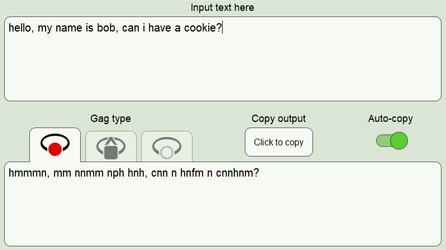Viewport: 446px width, 250px height.
Task: Click empty area of the output textbox
Action: pyautogui.click(x=223, y=212)
